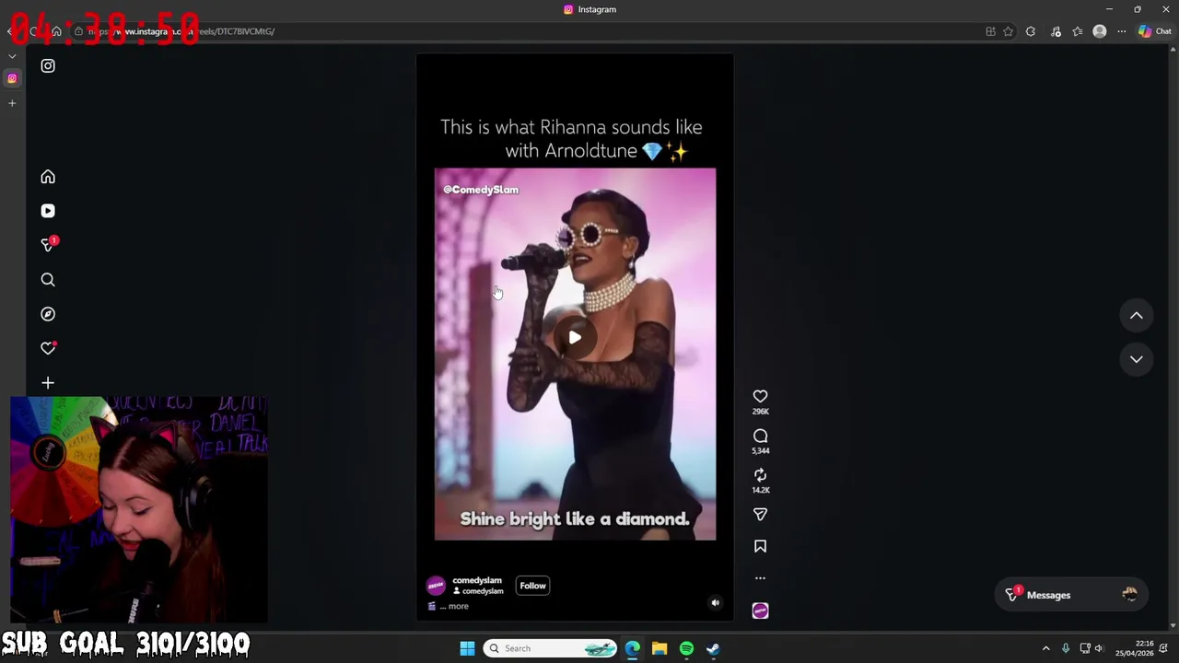Viewport: 1179px width, 663px height.
Task: Open the Explore compass page
Action: pos(48,314)
